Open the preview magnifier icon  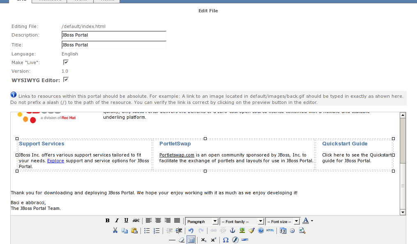(302, 230)
